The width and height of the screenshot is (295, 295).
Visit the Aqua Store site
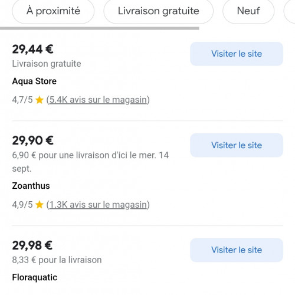237,54
